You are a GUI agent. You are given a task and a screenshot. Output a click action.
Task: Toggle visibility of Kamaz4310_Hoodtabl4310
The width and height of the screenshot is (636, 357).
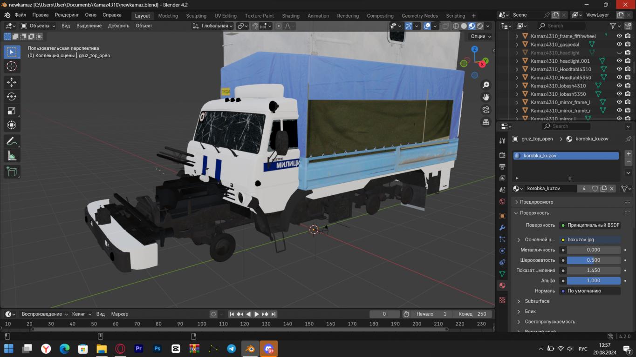pyautogui.click(x=619, y=69)
